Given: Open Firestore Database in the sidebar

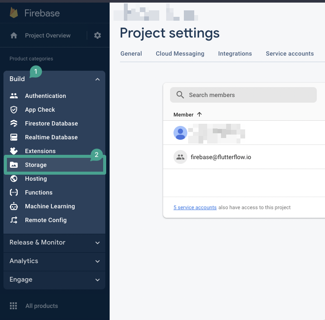Looking at the screenshot, I should 51,123.
